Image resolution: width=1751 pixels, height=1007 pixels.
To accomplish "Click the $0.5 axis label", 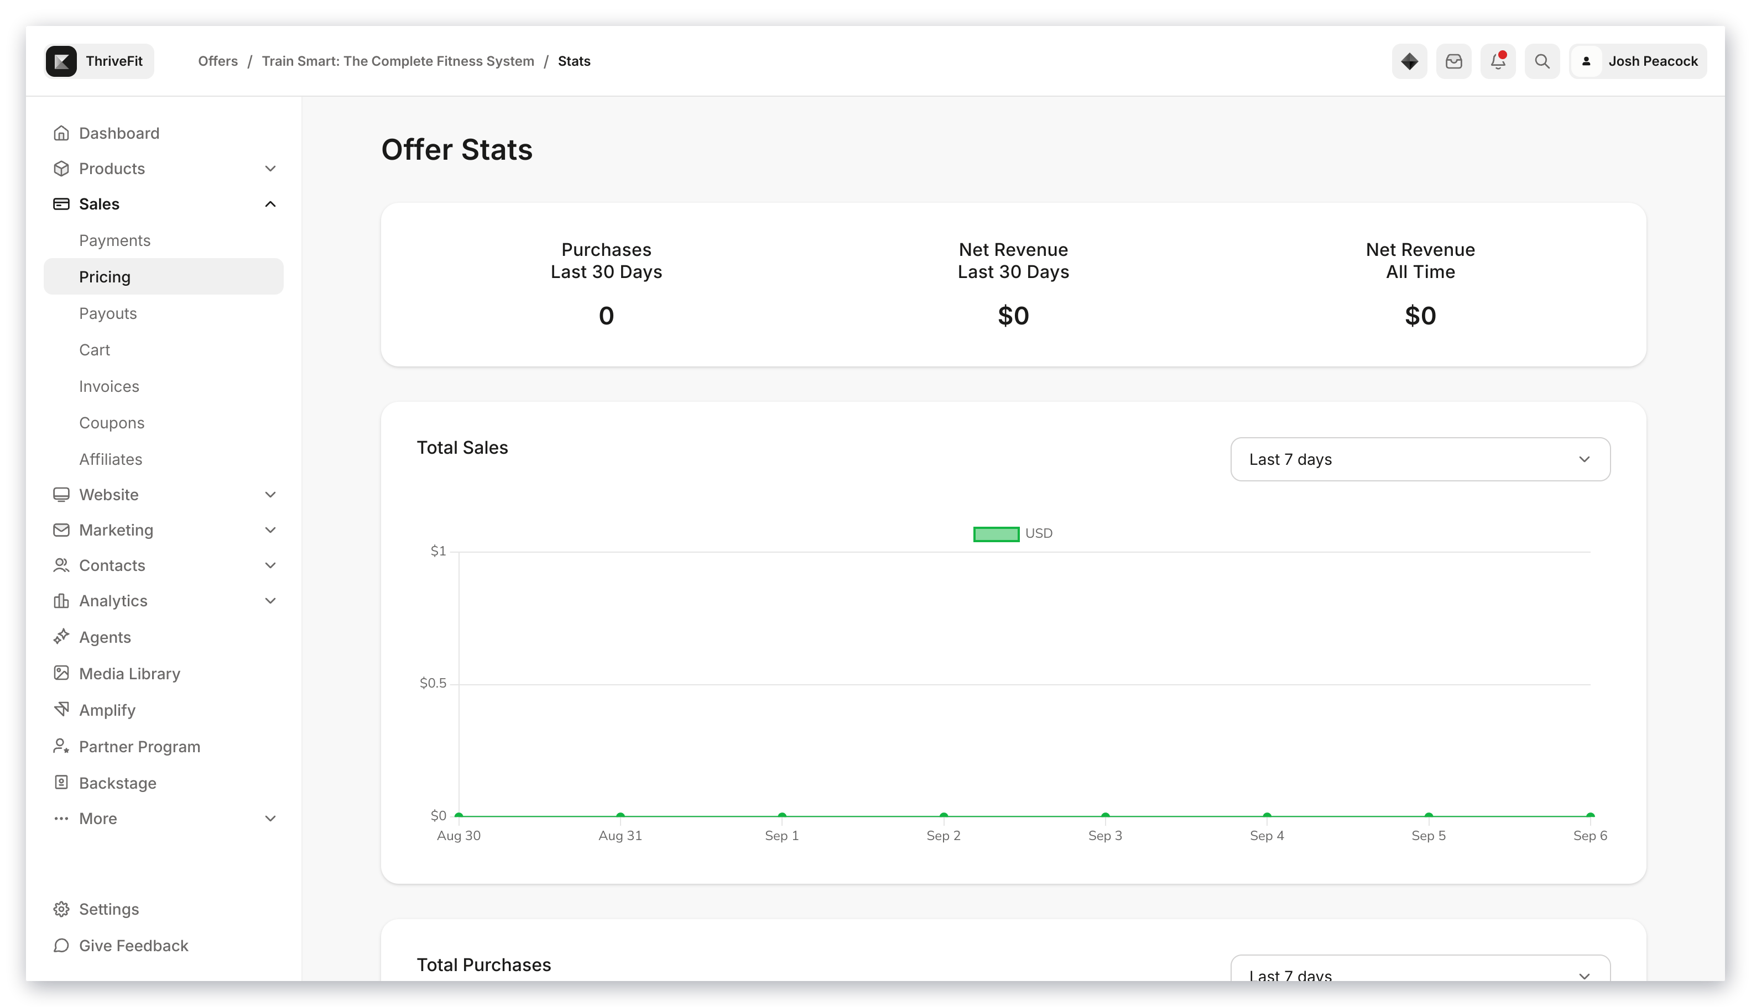I will (x=432, y=683).
